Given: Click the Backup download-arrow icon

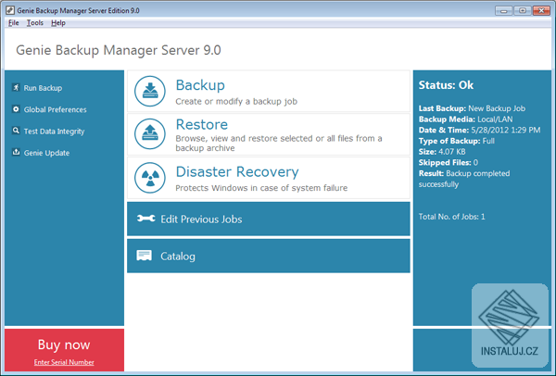Looking at the screenshot, I should [x=150, y=92].
